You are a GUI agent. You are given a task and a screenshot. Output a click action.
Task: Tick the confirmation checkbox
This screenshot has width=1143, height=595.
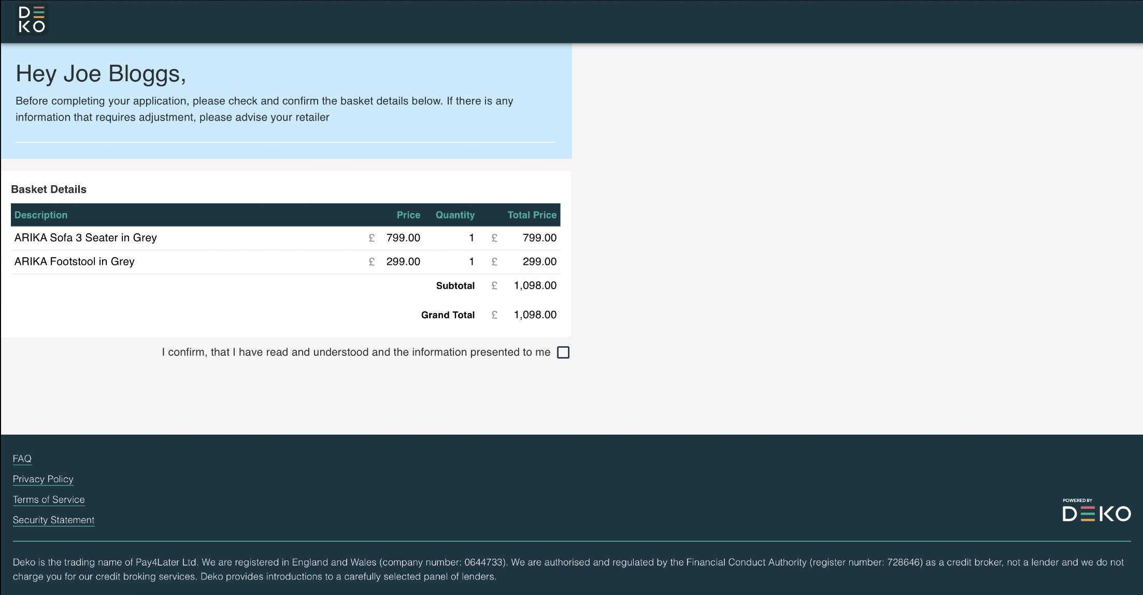(563, 352)
